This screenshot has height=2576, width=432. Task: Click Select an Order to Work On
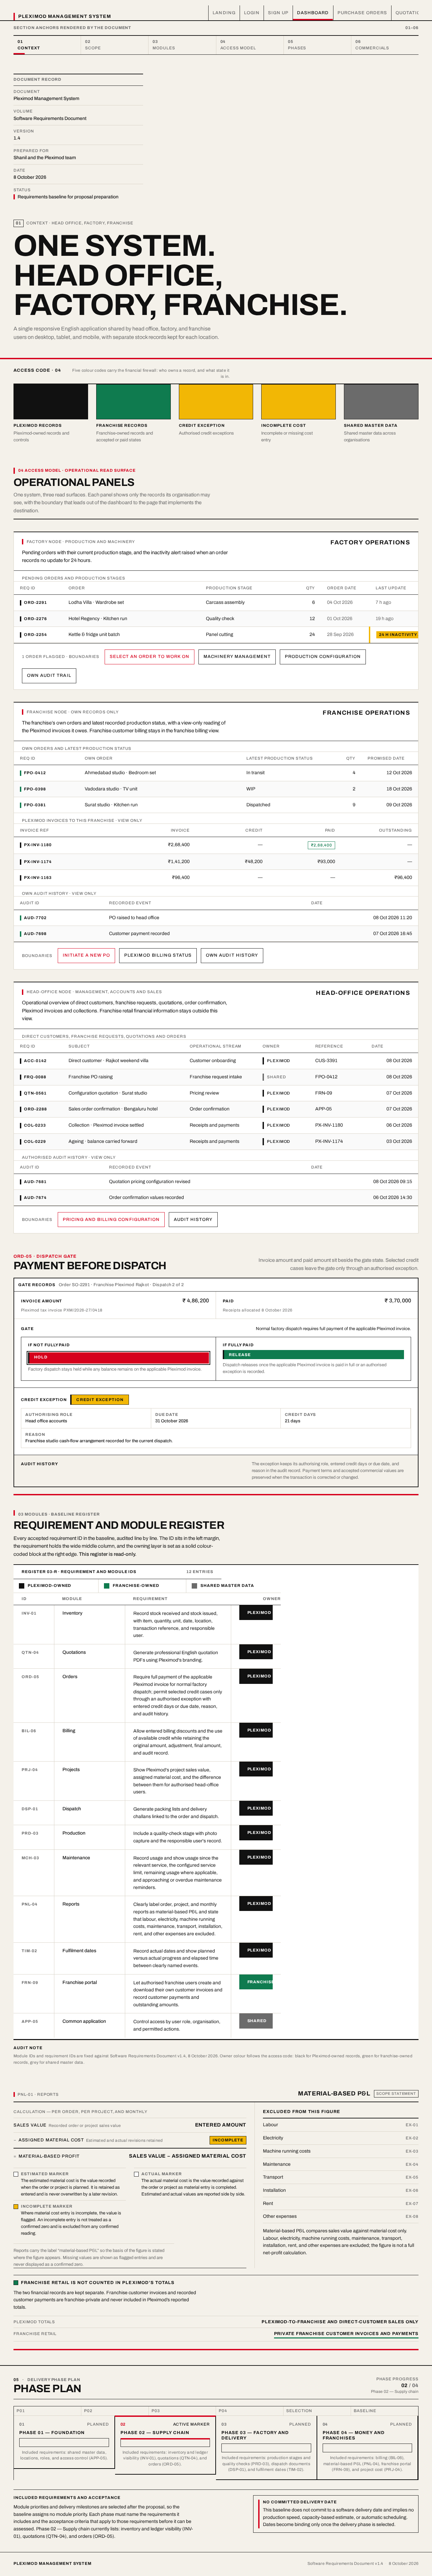click(x=150, y=657)
